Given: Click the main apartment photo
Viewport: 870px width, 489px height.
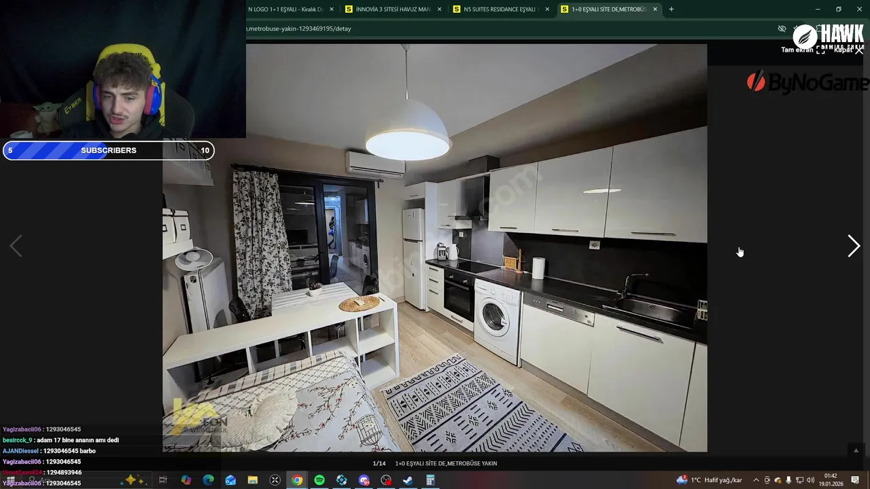Looking at the screenshot, I should 435,248.
